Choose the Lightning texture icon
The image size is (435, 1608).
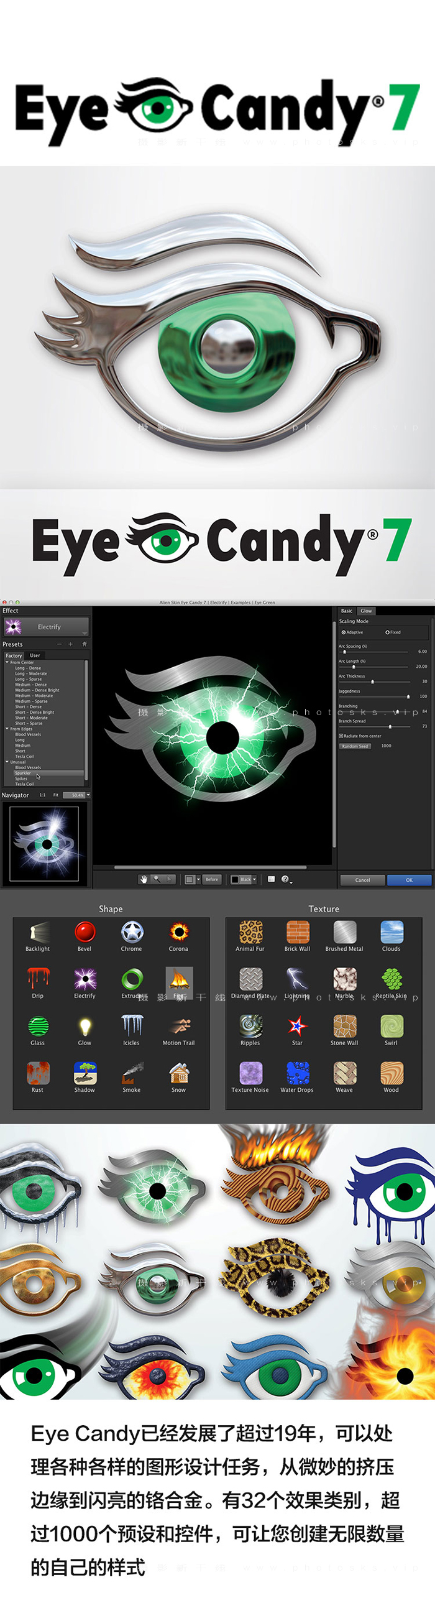click(297, 979)
